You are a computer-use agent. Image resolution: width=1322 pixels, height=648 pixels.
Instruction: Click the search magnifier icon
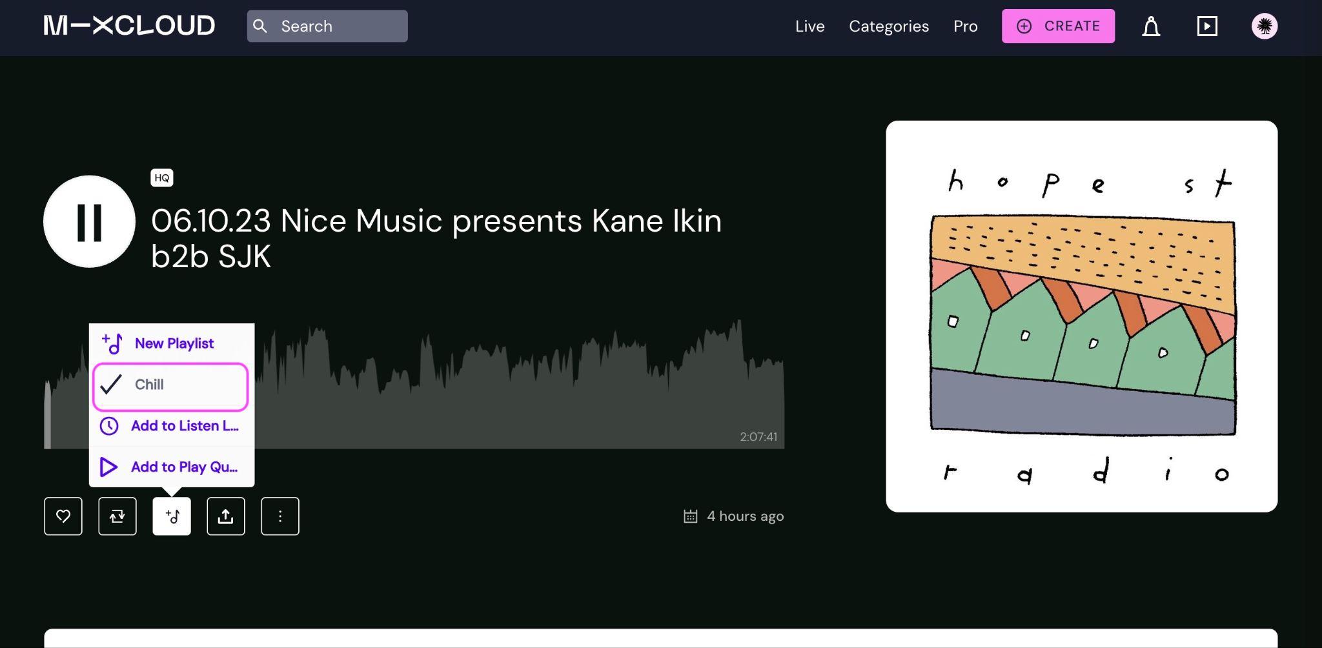click(x=260, y=26)
